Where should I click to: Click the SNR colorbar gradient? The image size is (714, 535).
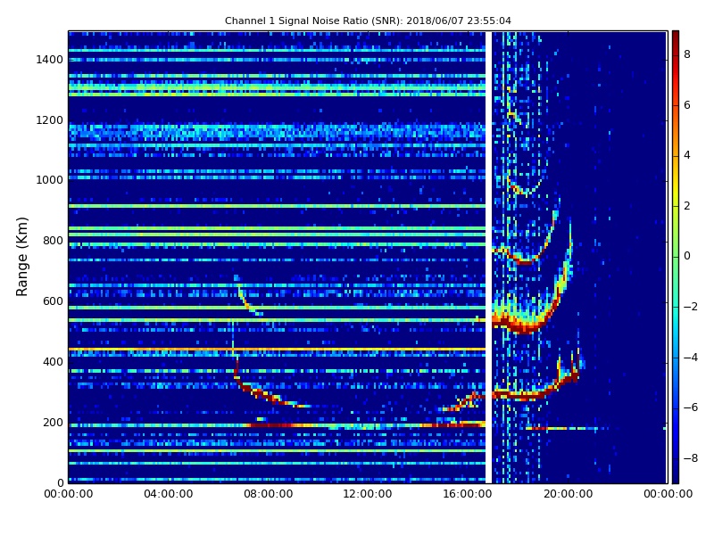coord(676,257)
